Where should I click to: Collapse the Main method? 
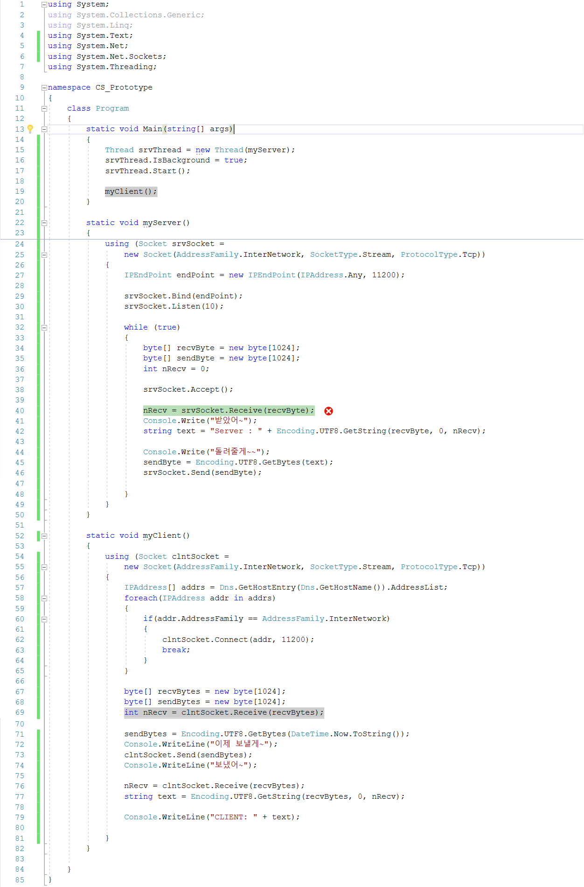44,129
